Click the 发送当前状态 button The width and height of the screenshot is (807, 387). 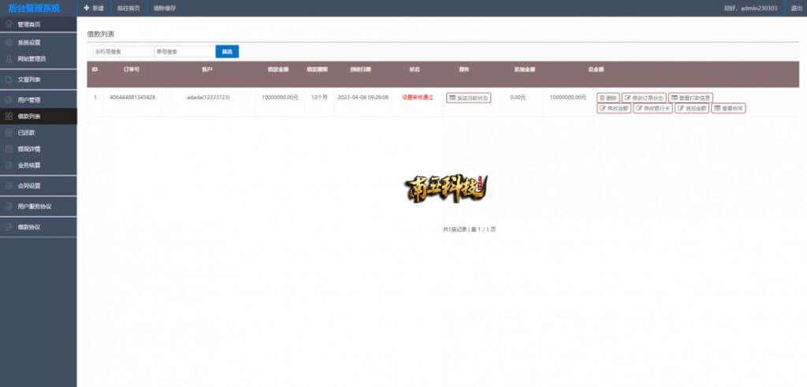(468, 98)
